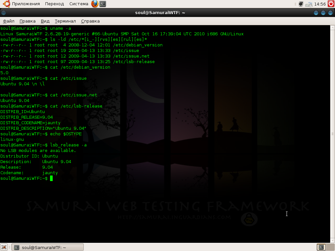Click the 'DISTRIB_DESCRIPTION="Ubuntu 9.04"' line

click(x=44, y=128)
